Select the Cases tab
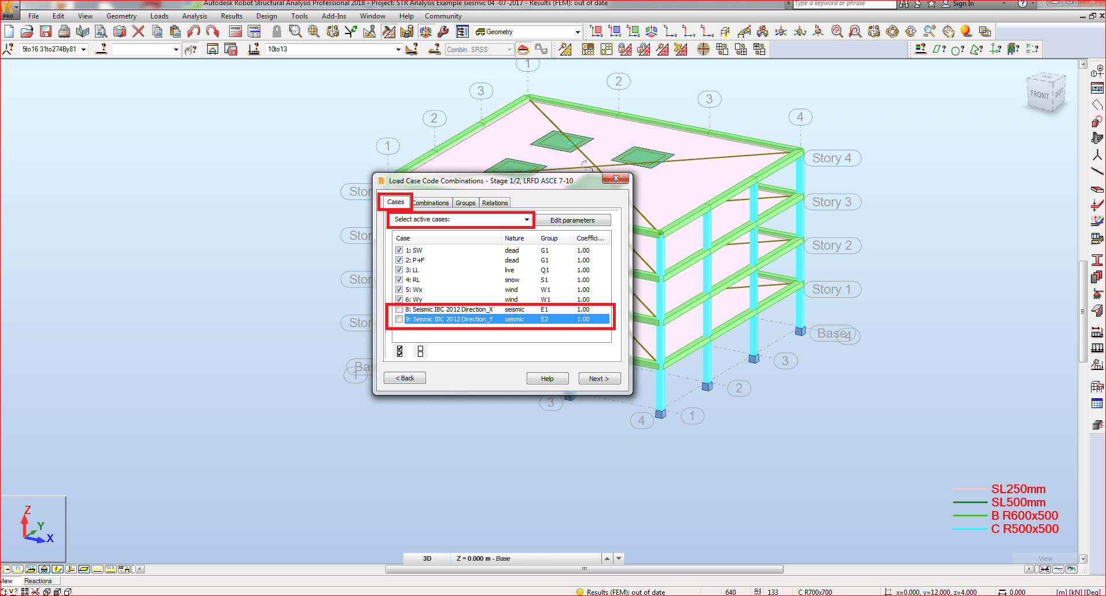 tap(396, 202)
